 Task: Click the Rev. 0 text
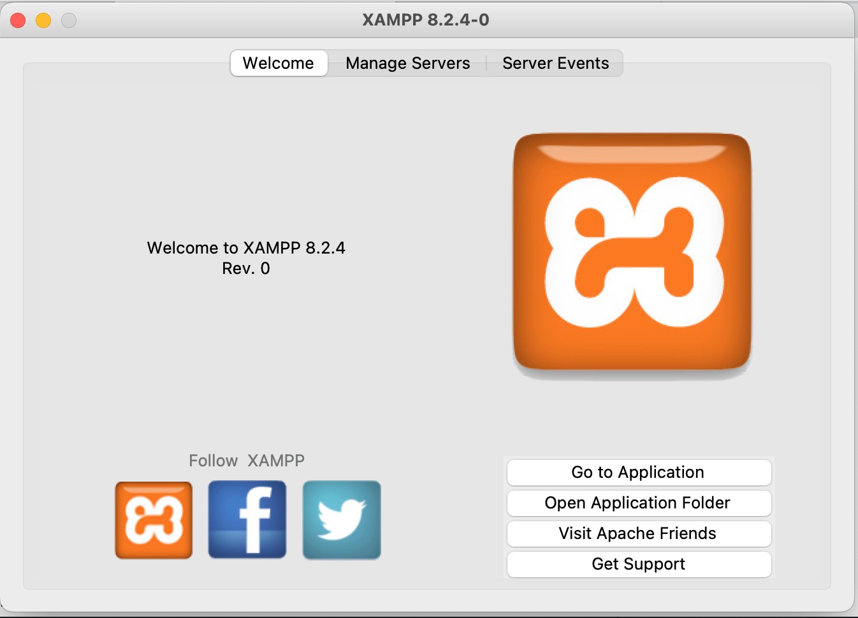tap(245, 268)
